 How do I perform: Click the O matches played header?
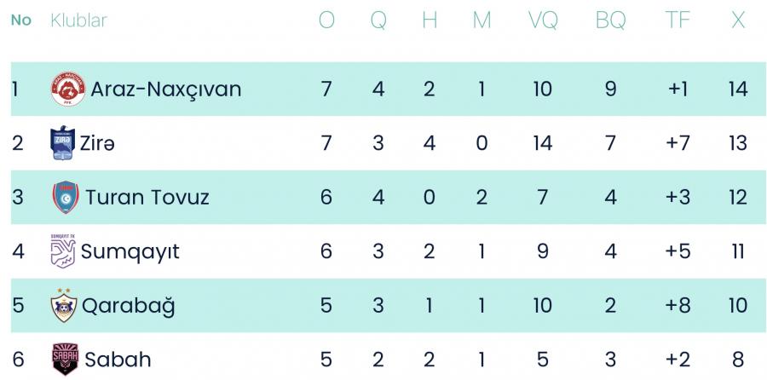[326, 20]
